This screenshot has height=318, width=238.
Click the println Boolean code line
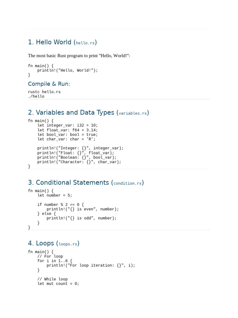pos(77,157)
